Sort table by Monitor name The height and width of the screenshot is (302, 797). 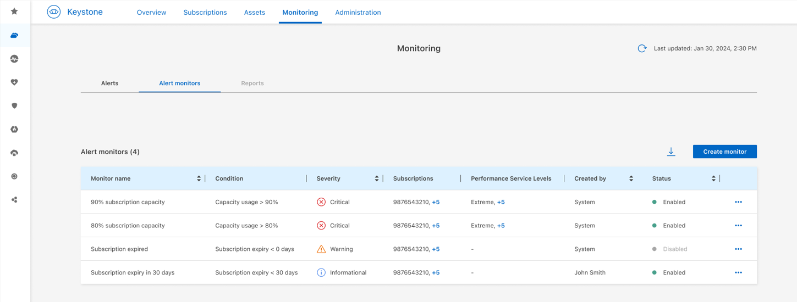199,178
